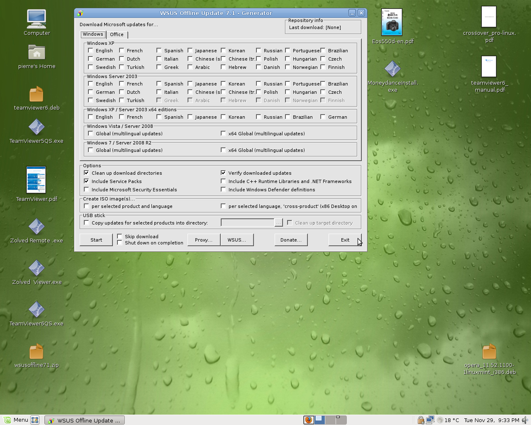Check x64 editions Brazilian checkbox
531x425 pixels.
click(x=287, y=117)
